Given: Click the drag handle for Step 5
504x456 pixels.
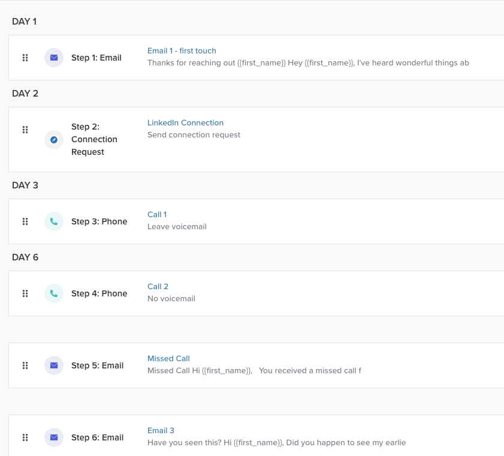Looking at the screenshot, I should click(25, 365).
